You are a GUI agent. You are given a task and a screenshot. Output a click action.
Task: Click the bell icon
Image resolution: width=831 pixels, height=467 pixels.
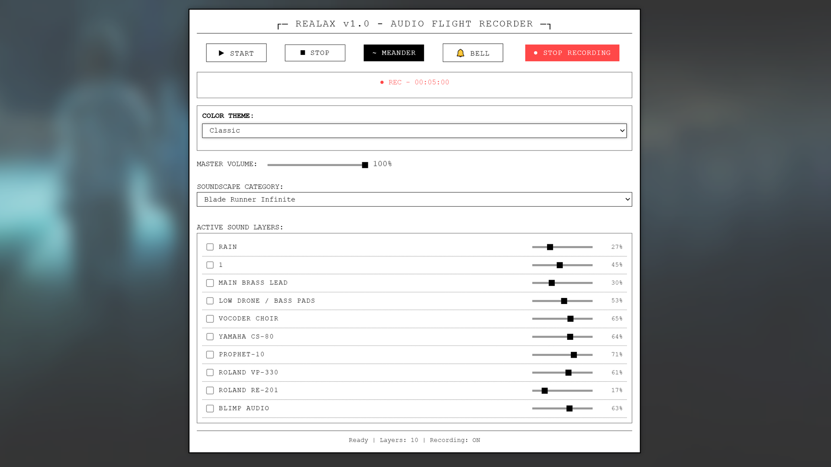pos(461,53)
